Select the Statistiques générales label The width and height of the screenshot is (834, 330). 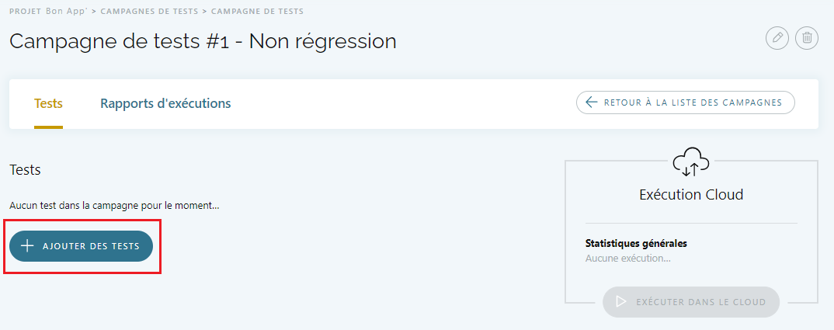tap(636, 243)
